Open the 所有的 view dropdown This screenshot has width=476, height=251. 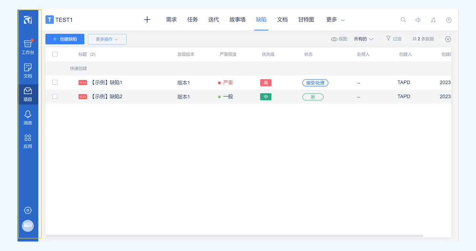coord(363,39)
